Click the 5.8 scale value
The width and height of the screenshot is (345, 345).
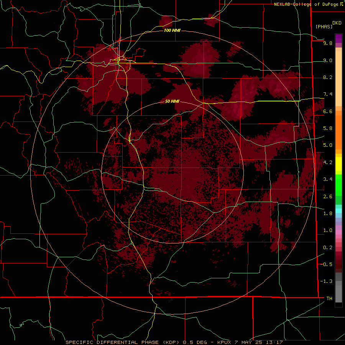[328, 128]
